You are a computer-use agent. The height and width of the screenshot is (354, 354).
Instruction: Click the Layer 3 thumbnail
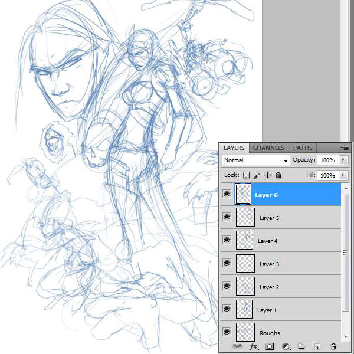pos(245,263)
